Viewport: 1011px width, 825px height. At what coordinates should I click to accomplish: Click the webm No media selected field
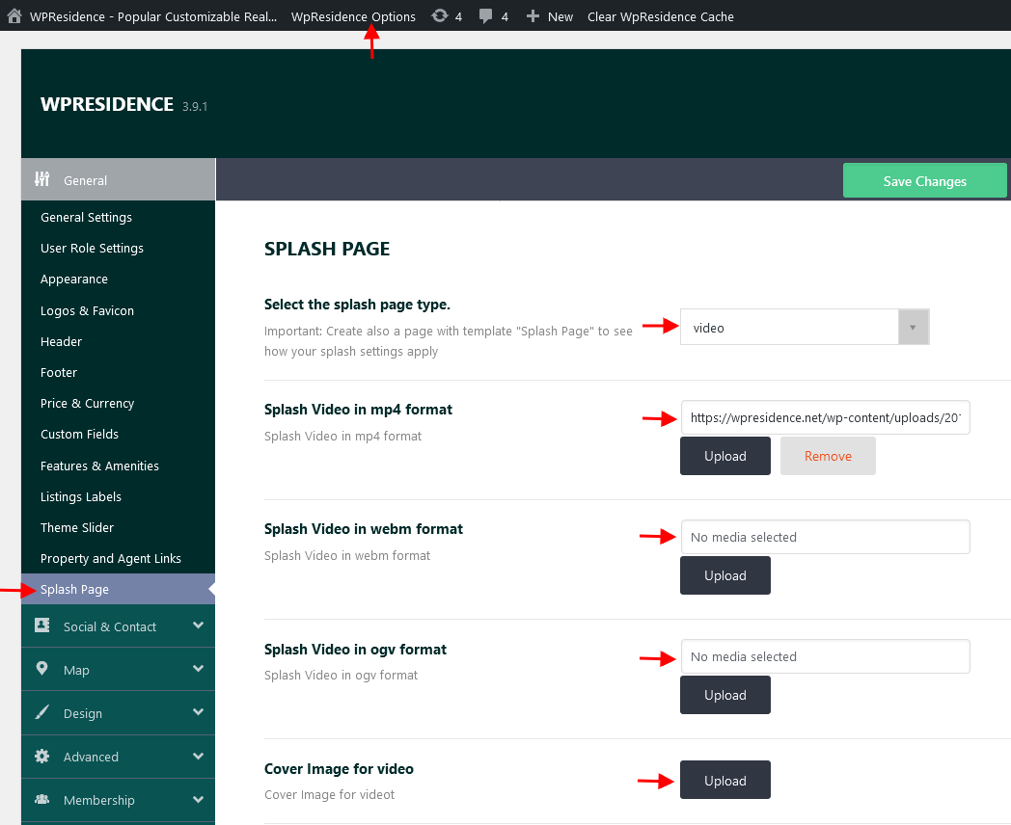(826, 537)
